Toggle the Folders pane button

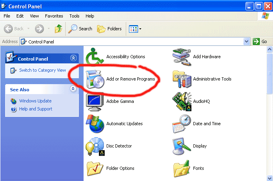(109, 29)
